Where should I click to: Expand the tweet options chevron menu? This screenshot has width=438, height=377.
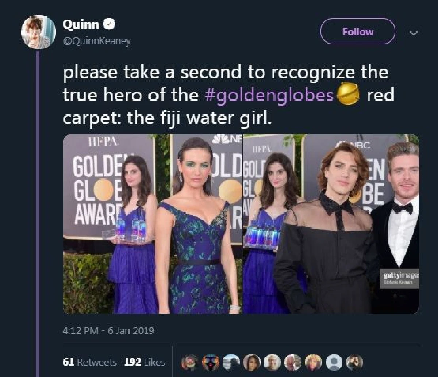[x=414, y=33]
